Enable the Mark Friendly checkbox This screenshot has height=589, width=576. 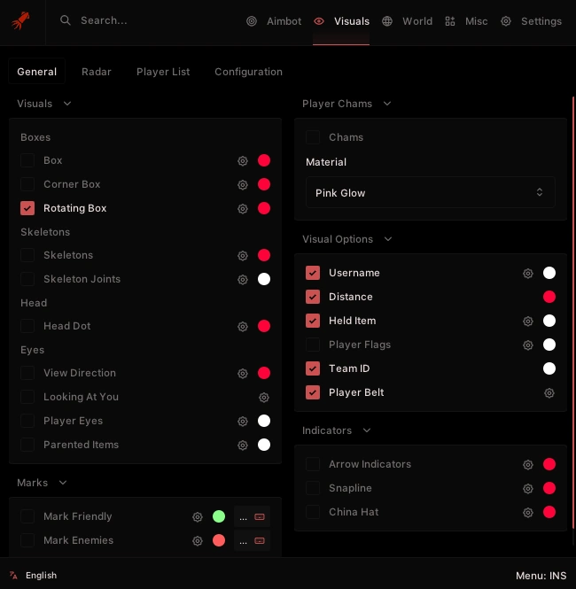pyautogui.click(x=27, y=516)
